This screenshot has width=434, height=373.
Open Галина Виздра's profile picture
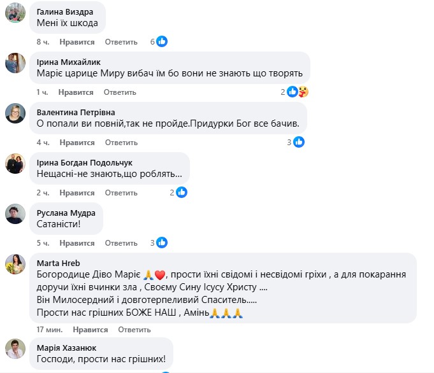pos(15,13)
